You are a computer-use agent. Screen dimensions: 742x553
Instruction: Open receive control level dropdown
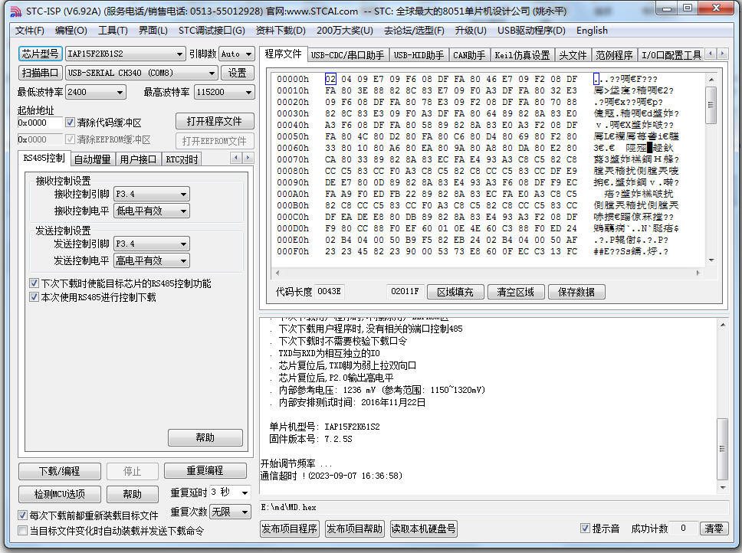(x=152, y=211)
